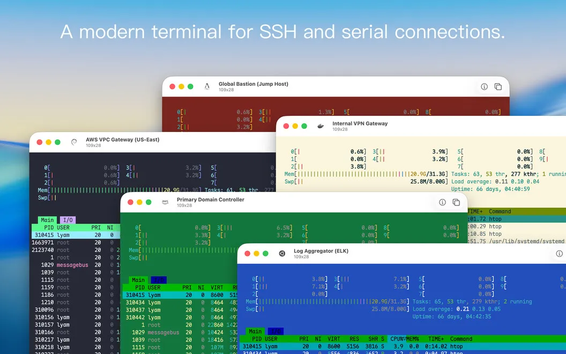Viewport: 566px width, 354px height.
Task: Select Main tab in Primary Domain Controller htop
Action: click(138, 280)
